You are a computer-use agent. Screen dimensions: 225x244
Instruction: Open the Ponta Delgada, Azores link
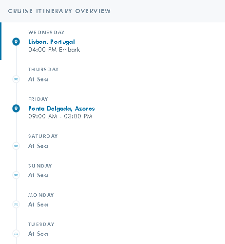(61, 109)
